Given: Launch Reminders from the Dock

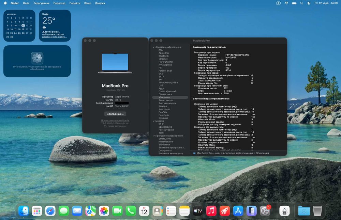Looking at the screenshot, I should 171,211.
